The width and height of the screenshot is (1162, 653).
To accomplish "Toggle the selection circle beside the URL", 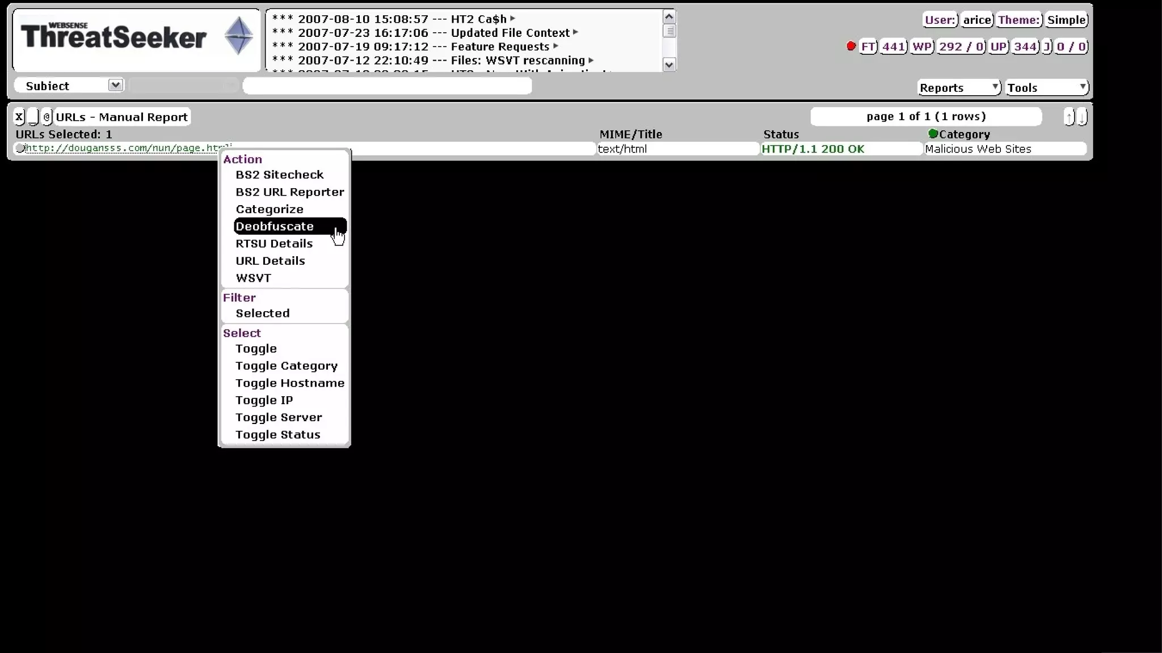I will [20, 149].
